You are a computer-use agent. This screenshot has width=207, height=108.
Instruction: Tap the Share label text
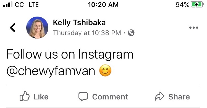[179, 97]
